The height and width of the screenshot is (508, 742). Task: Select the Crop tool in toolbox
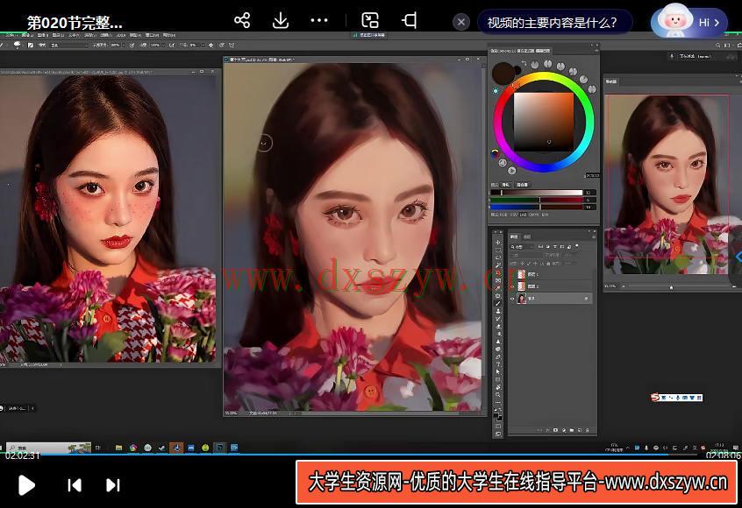[x=498, y=273]
